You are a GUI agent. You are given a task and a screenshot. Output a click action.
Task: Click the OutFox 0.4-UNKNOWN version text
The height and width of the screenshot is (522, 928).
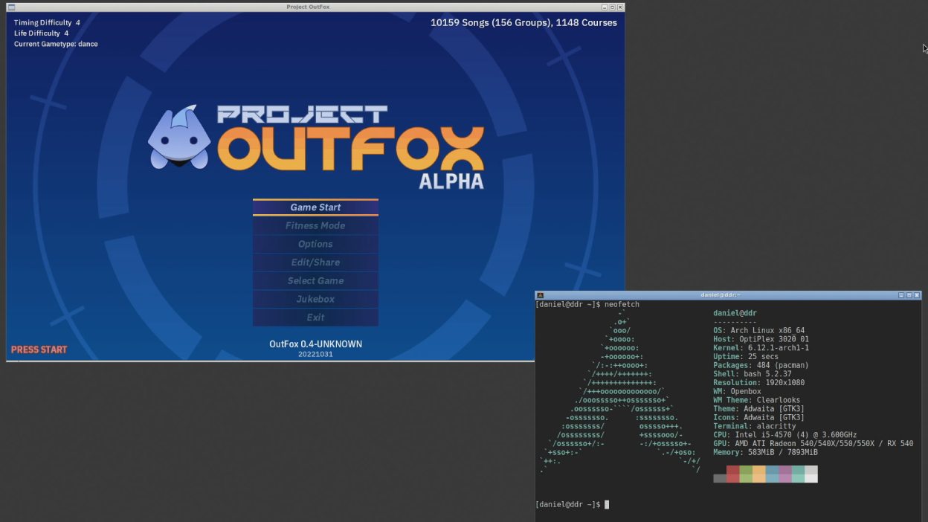pyautogui.click(x=315, y=344)
